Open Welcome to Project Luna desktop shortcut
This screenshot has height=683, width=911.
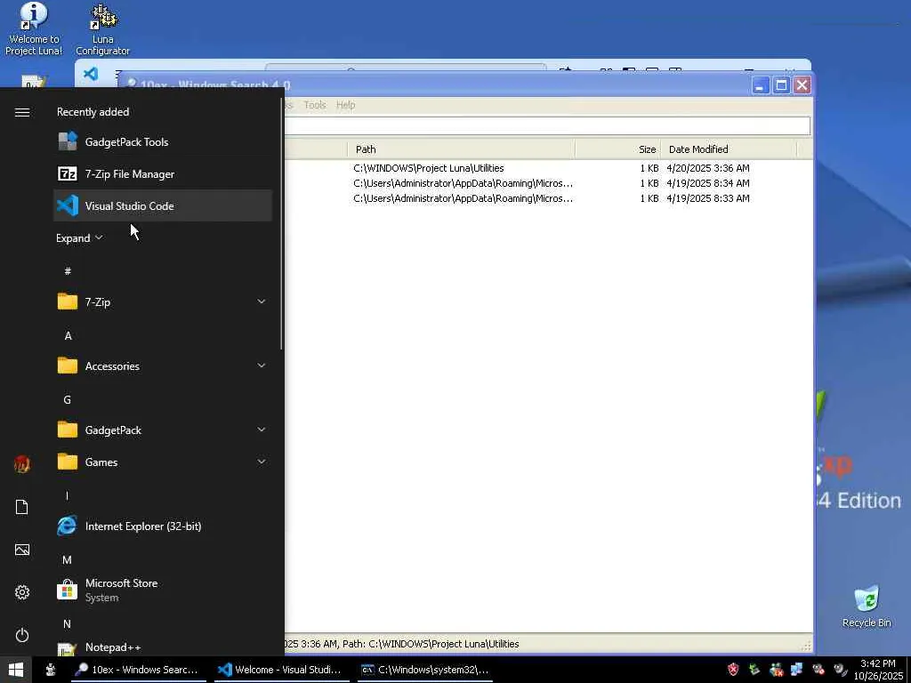[34, 29]
